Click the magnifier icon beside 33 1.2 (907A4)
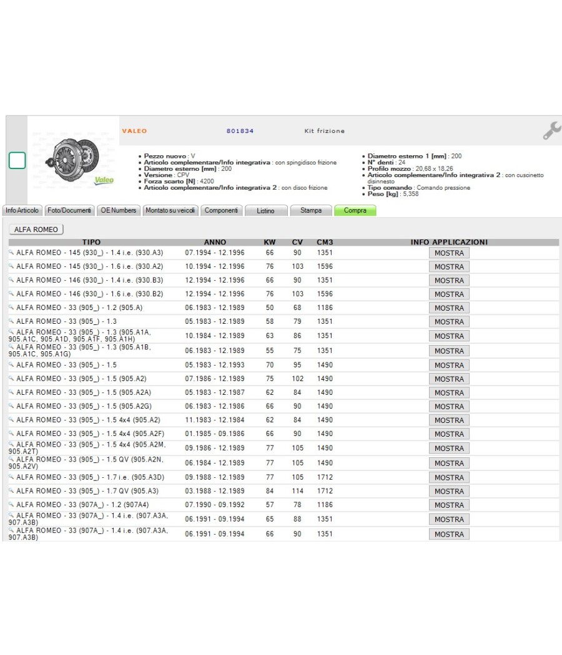 tap(11, 505)
